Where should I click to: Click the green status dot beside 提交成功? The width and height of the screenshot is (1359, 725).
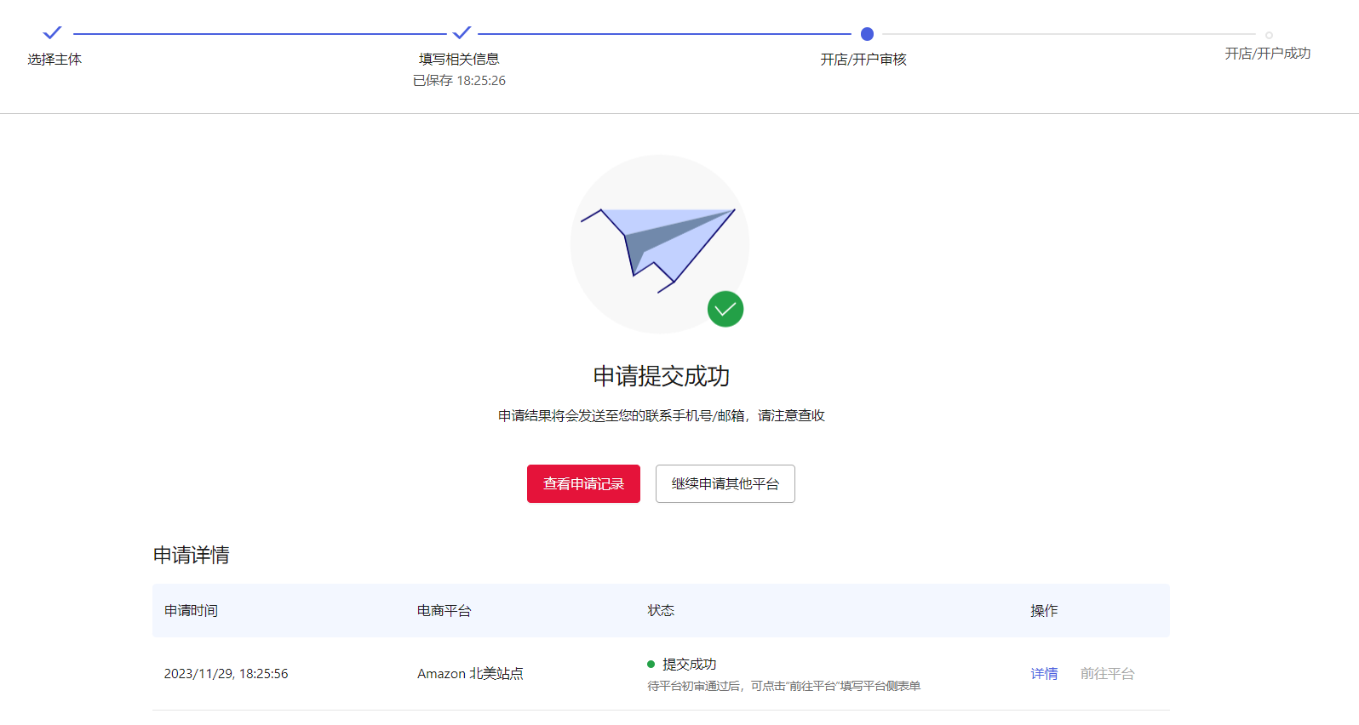[651, 665]
